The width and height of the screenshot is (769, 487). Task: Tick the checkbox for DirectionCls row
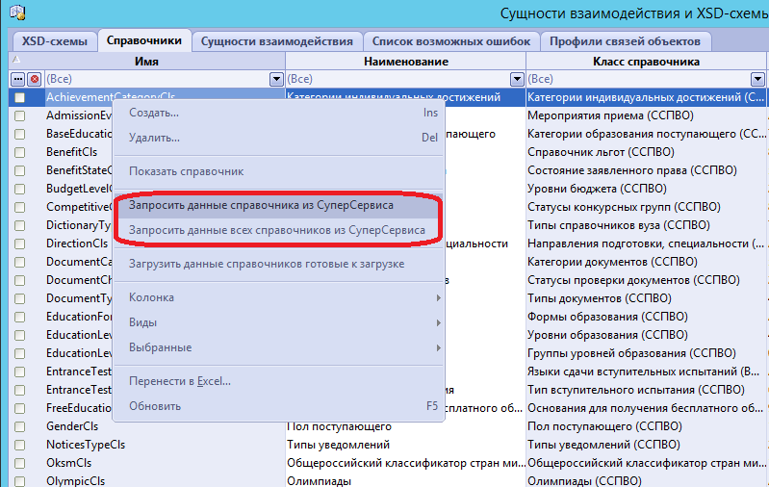point(19,243)
